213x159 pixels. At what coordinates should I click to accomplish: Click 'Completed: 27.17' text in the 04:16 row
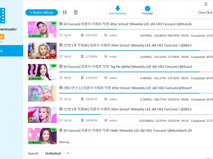(202, 121)
